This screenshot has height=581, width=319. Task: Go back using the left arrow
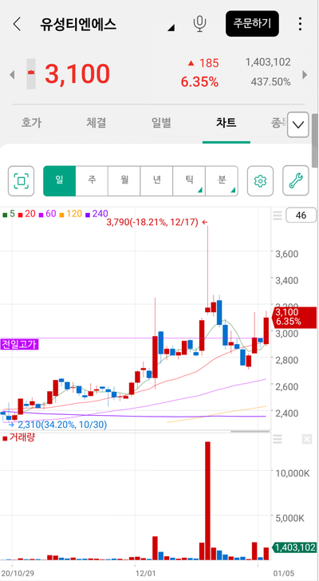[x=17, y=24]
